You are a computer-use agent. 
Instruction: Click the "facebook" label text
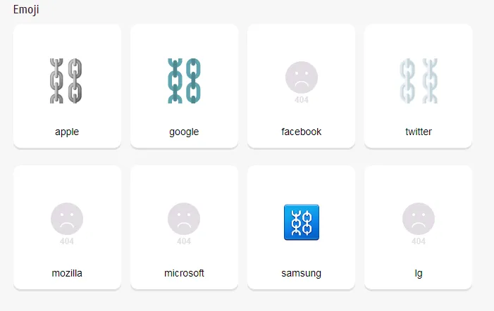pos(302,132)
